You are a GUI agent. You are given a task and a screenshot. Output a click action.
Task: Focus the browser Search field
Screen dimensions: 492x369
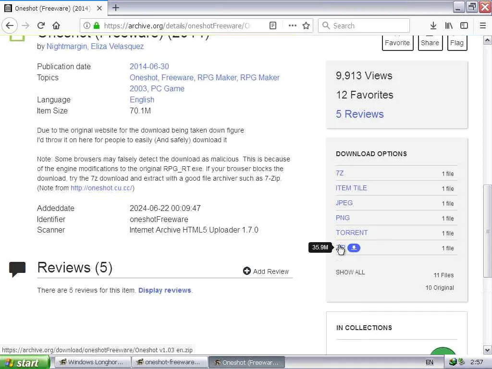(364, 25)
